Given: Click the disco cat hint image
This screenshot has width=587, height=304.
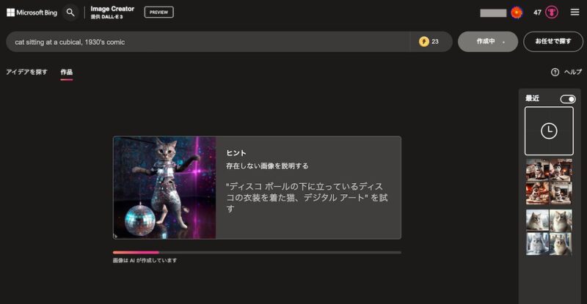Looking at the screenshot, I should click(164, 188).
